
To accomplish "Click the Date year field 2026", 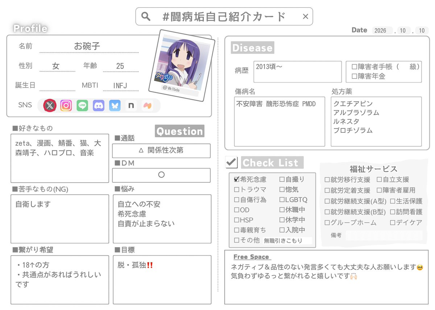I will click(382, 31).
